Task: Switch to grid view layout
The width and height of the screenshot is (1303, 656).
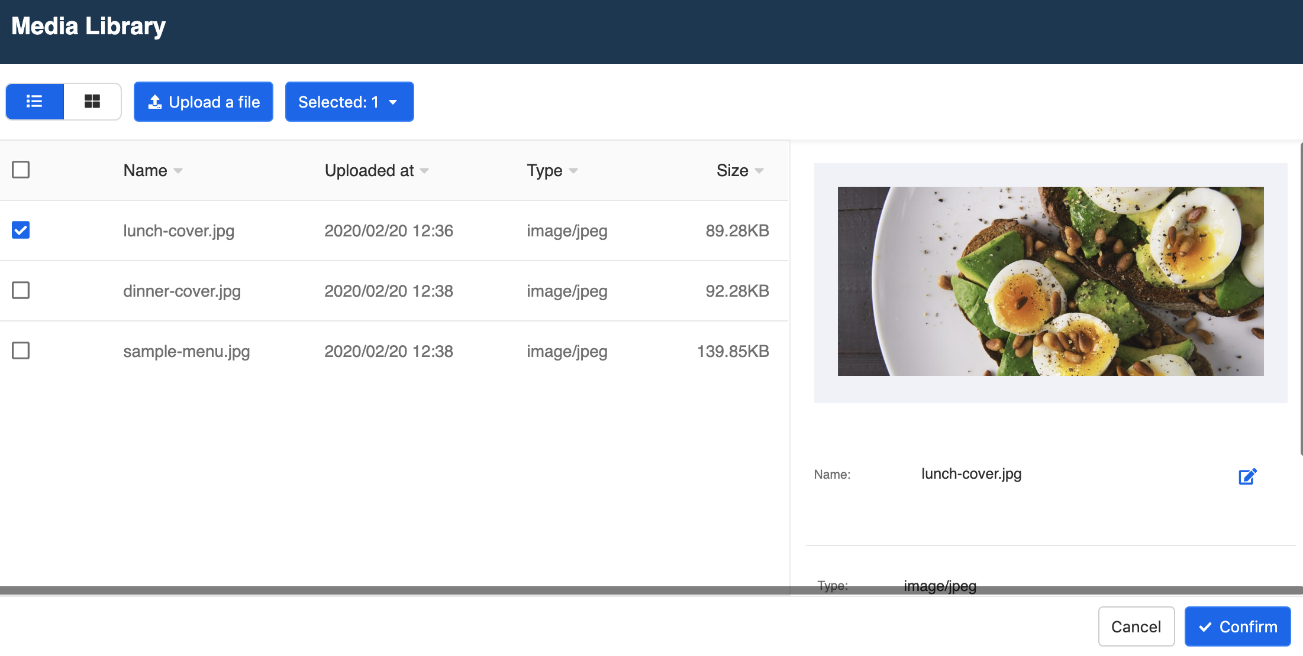Action: [x=92, y=101]
